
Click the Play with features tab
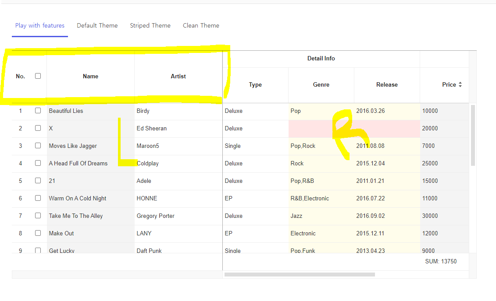[39, 25]
